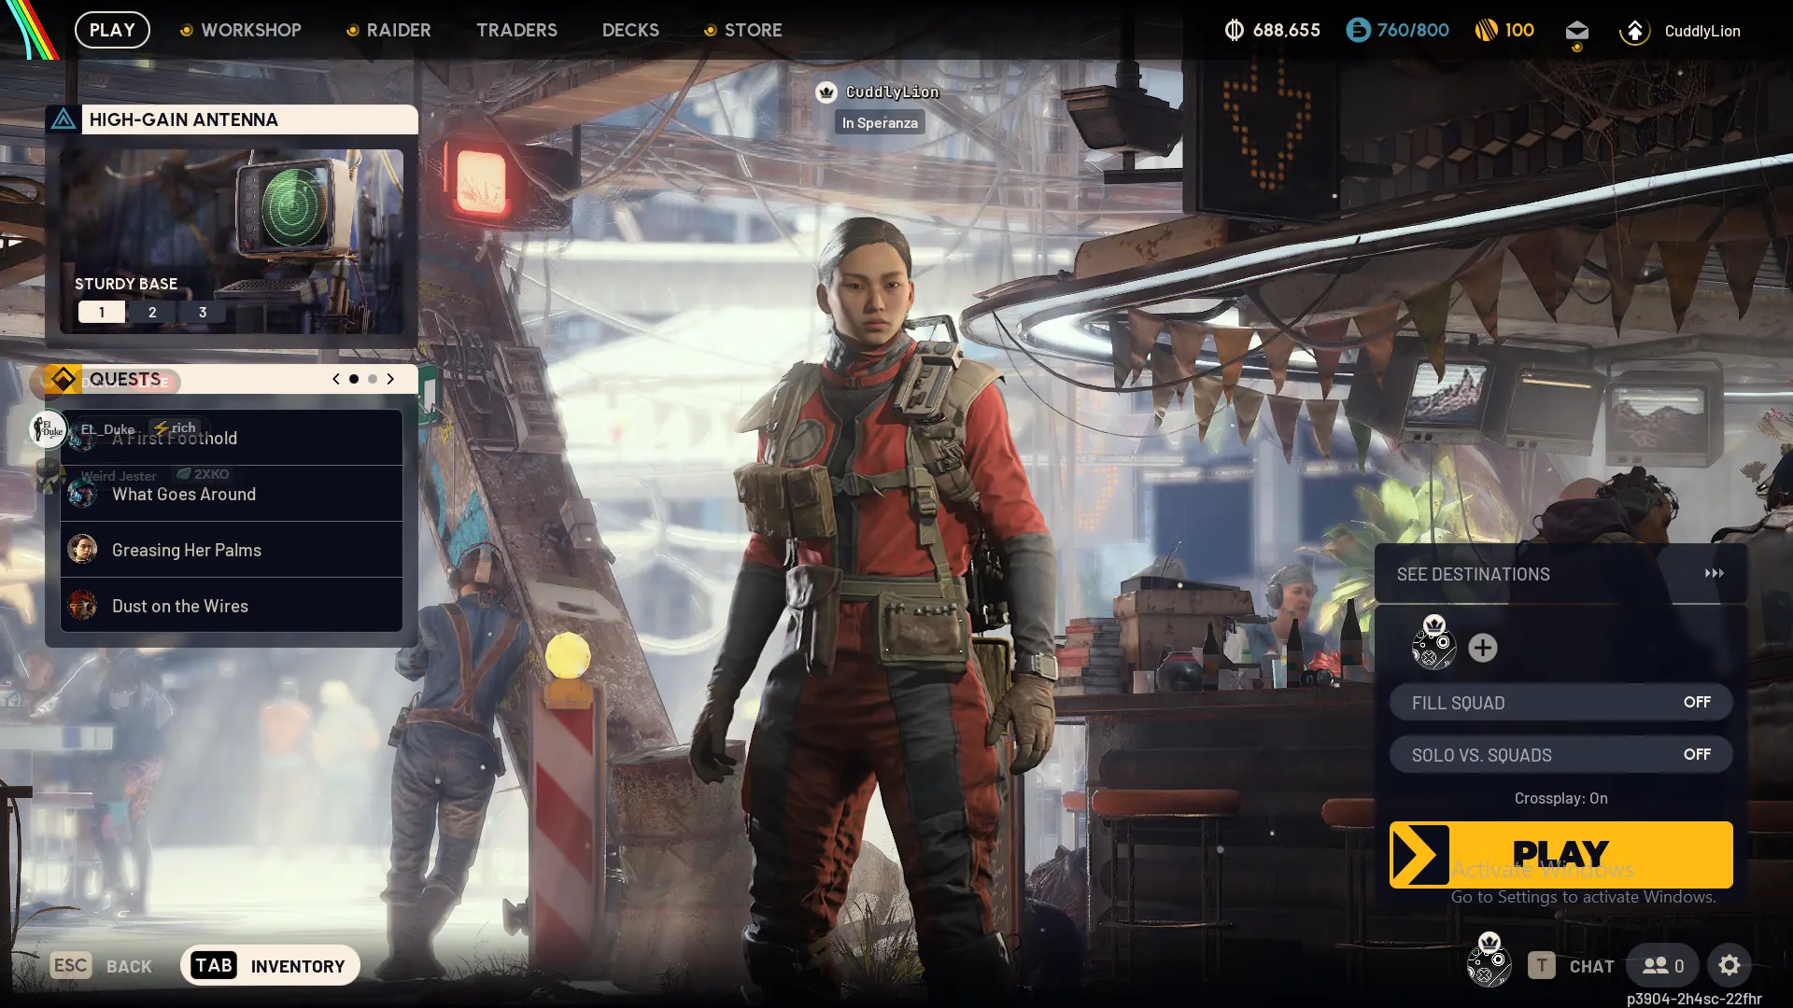
Task: Open the mailbox inbox icon
Action: point(1576,31)
